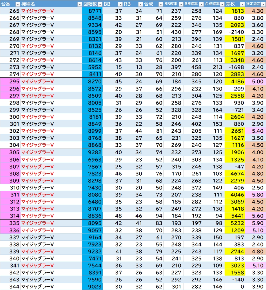Image resolution: width=266 pixels, height=290 pixels.
Task: Open the 機種名 column filter dropdown
Action: click(80, 4)
